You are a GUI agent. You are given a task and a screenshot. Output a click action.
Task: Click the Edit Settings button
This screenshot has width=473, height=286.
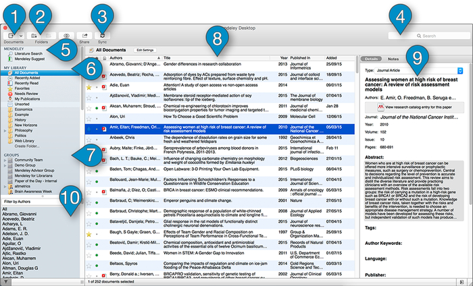pyautogui.click(x=145, y=50)
